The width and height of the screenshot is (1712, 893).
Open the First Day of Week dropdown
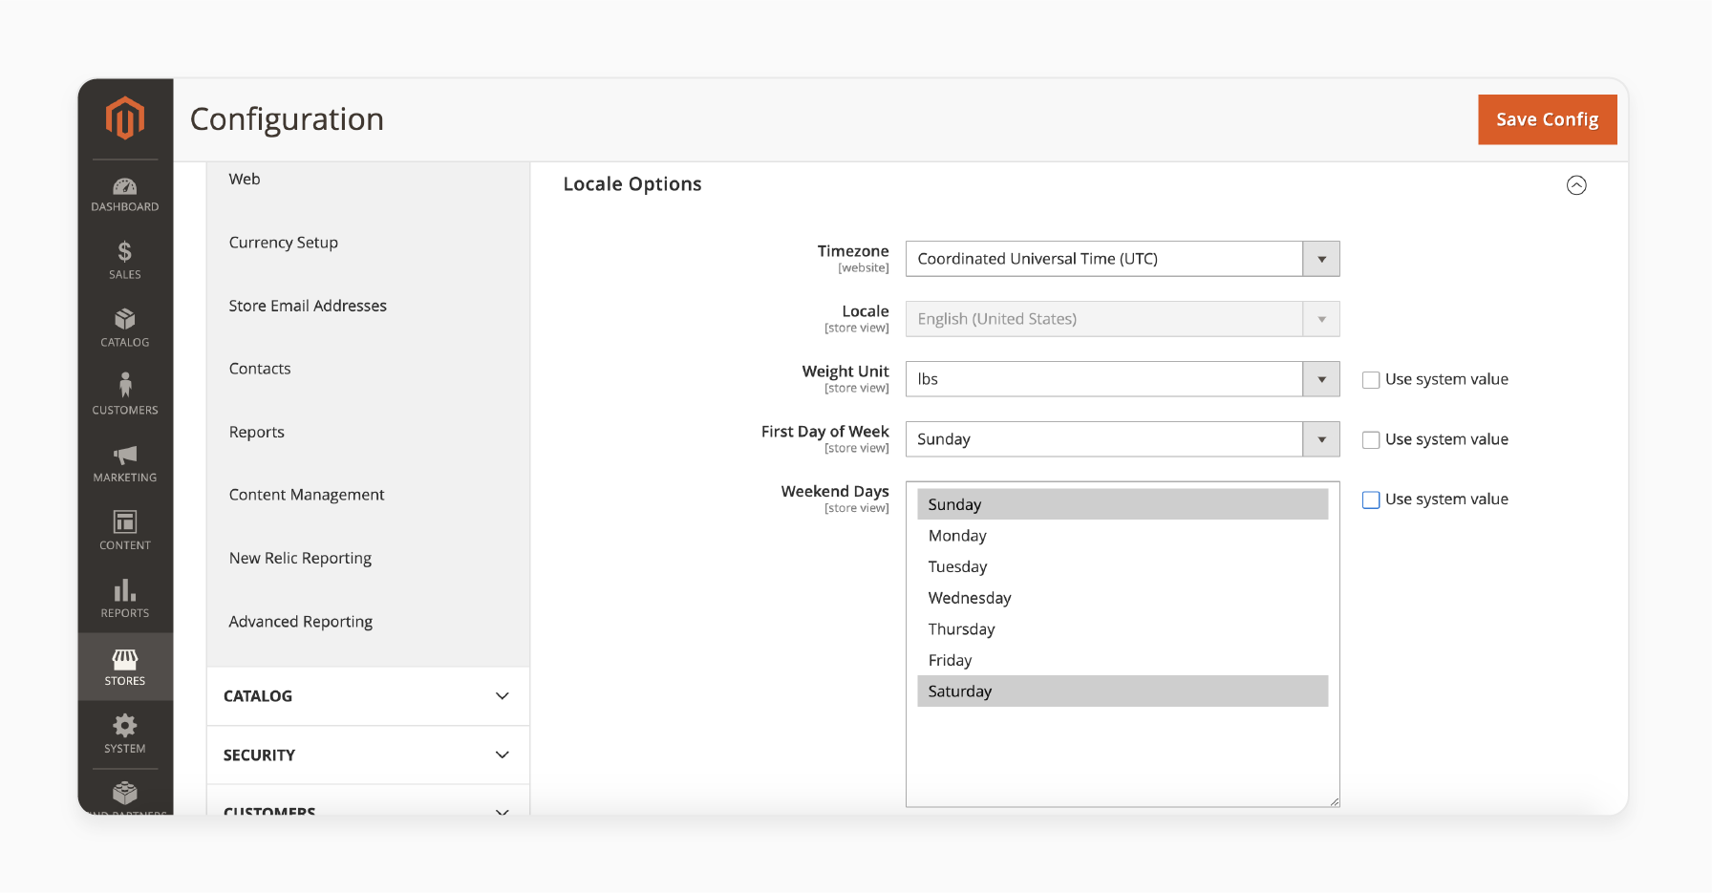1123,439
